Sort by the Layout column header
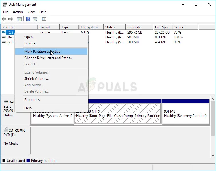The image size is (216, 171). pyautogui.click(x=49, y=27)
